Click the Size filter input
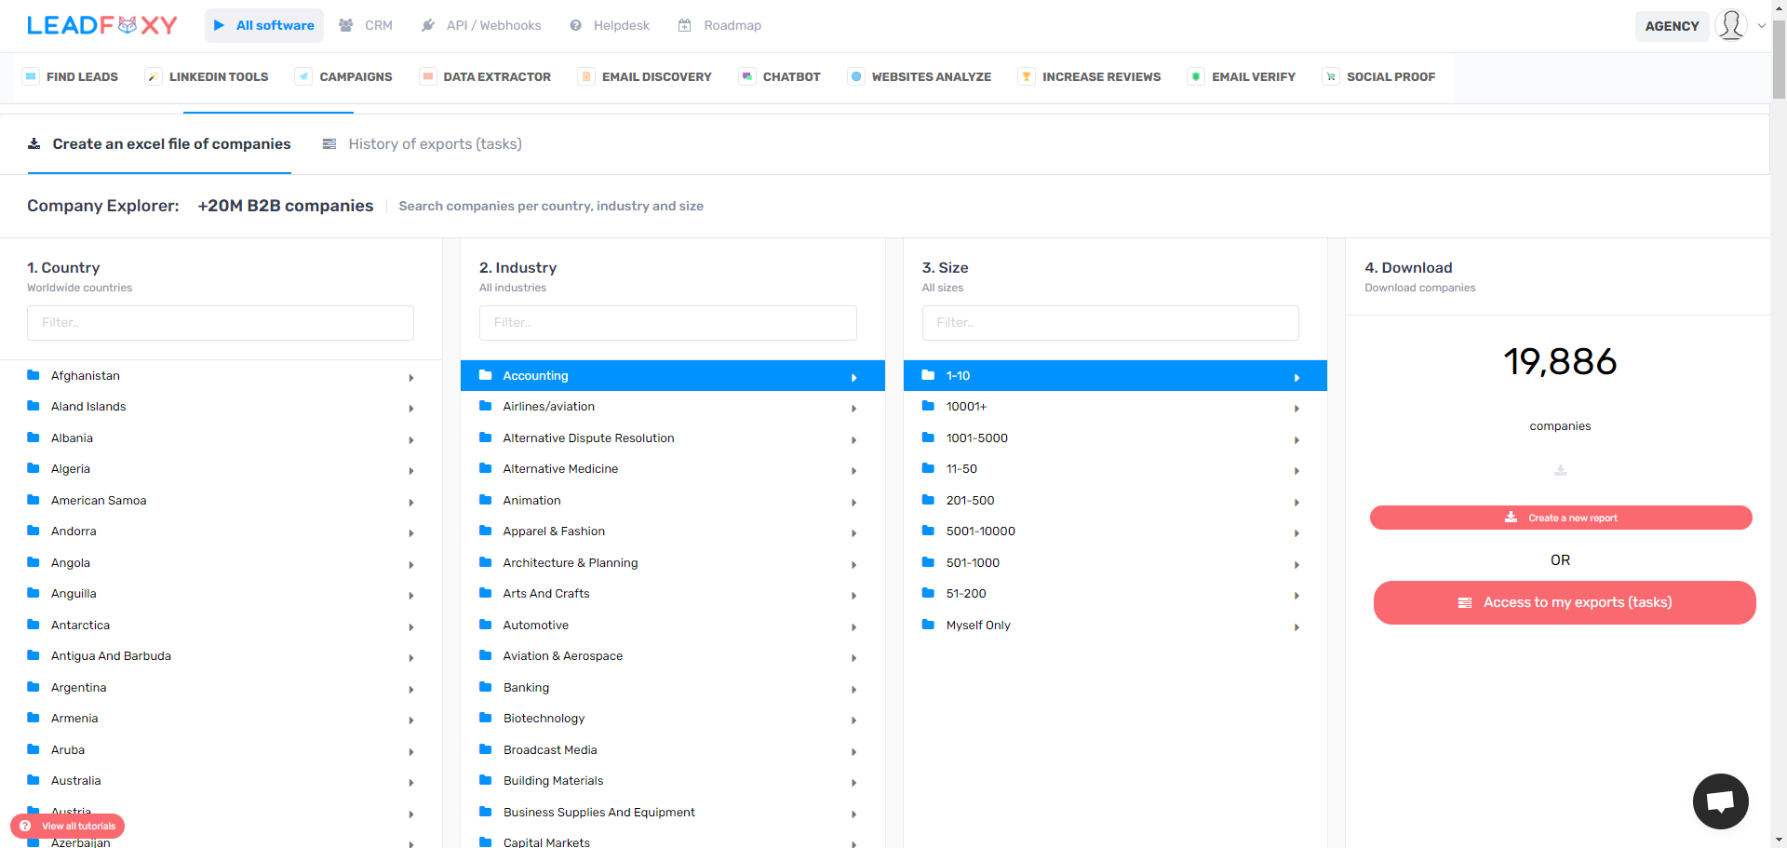Image resolution: width=1787 pixels, height=848 pixels. pyautogui.click(x=1110, y=322)
